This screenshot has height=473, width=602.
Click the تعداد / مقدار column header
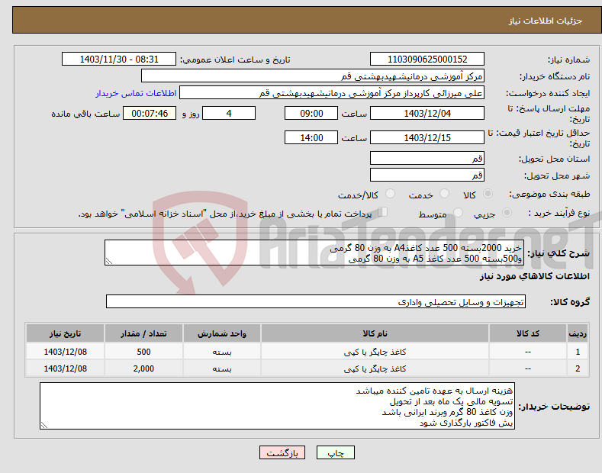143,333
